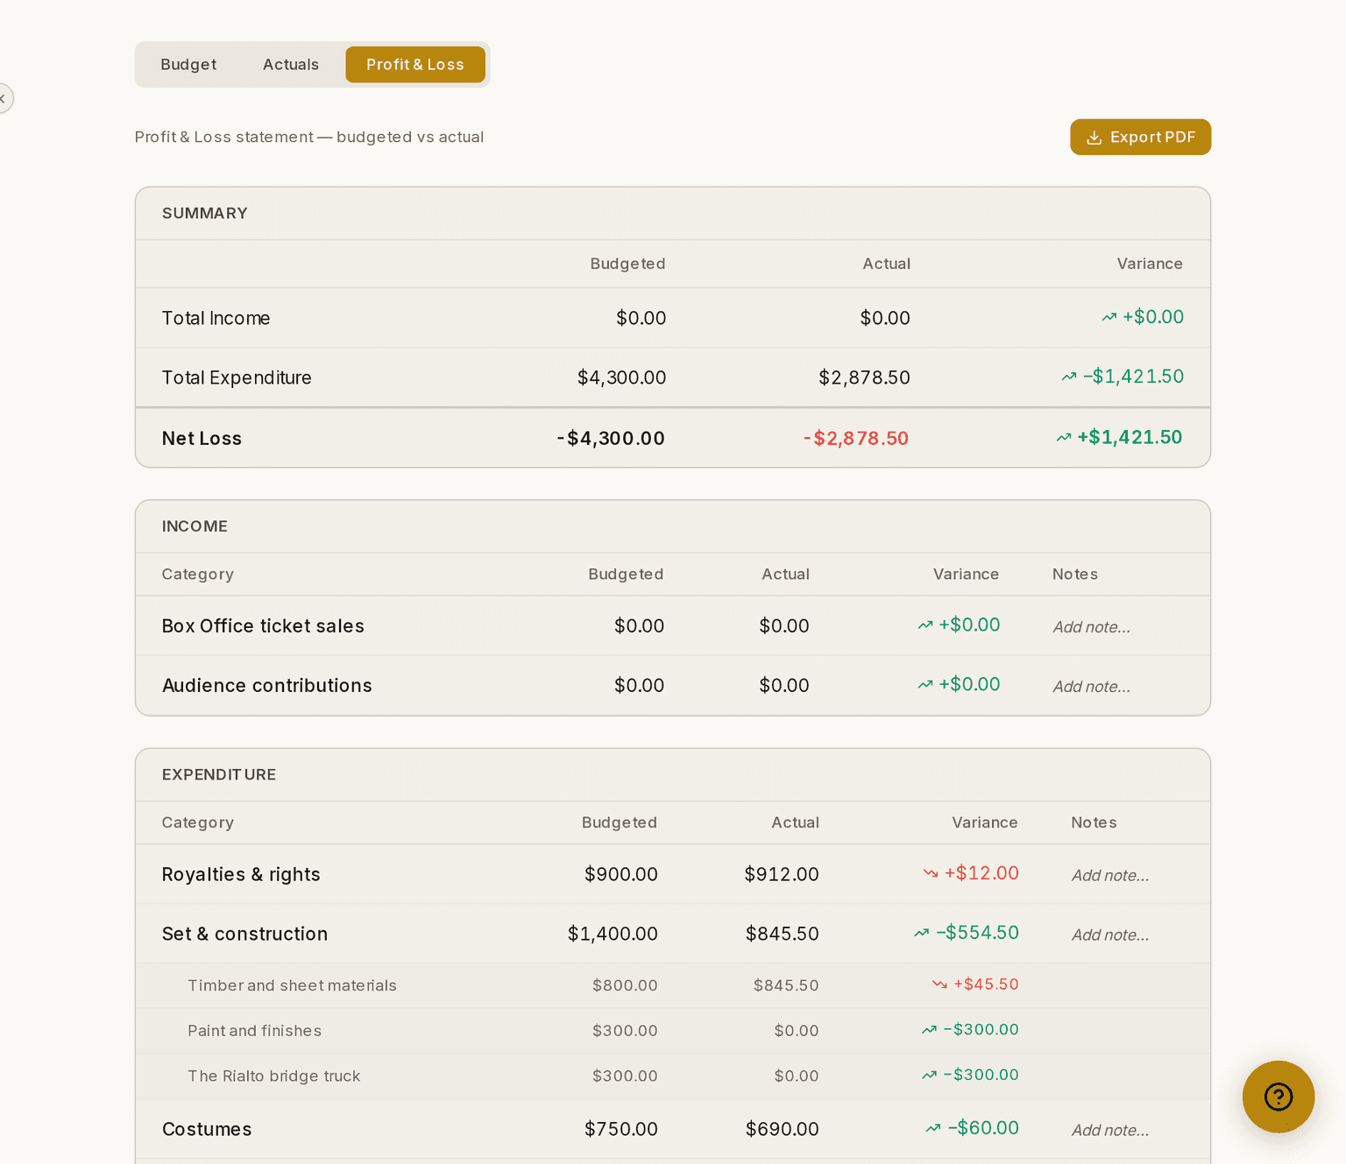Image resolution: width=1346 pixels, height=1164 pixels.
Task: Add note for Set & construction
Action: coord(1110,935)
